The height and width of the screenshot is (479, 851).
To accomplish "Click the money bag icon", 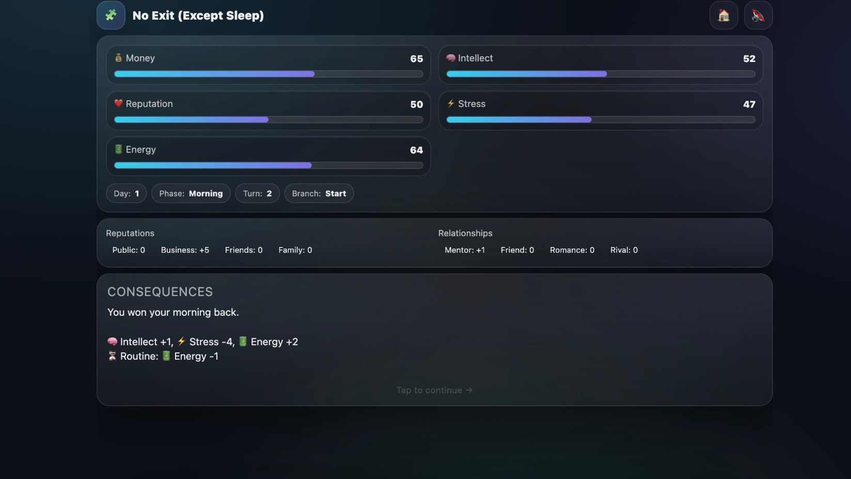I will (118, 58).
